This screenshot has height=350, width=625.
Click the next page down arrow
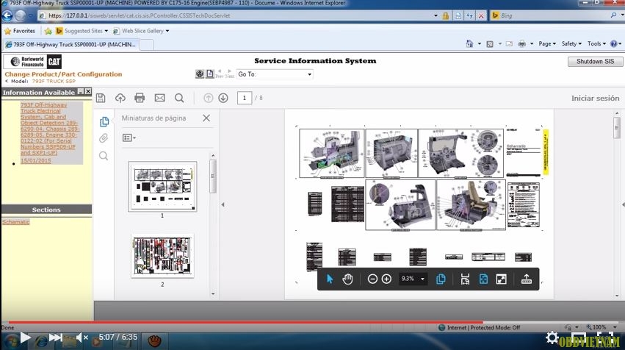click(x=223, y=98)
